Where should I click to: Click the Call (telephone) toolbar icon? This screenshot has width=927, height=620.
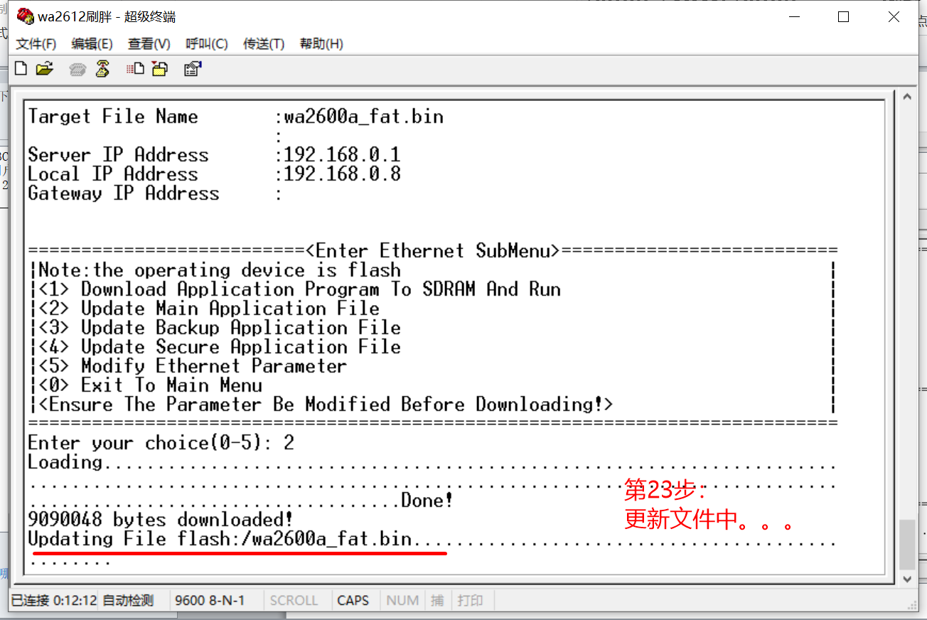pyautogui.click(x=77, y=69)
